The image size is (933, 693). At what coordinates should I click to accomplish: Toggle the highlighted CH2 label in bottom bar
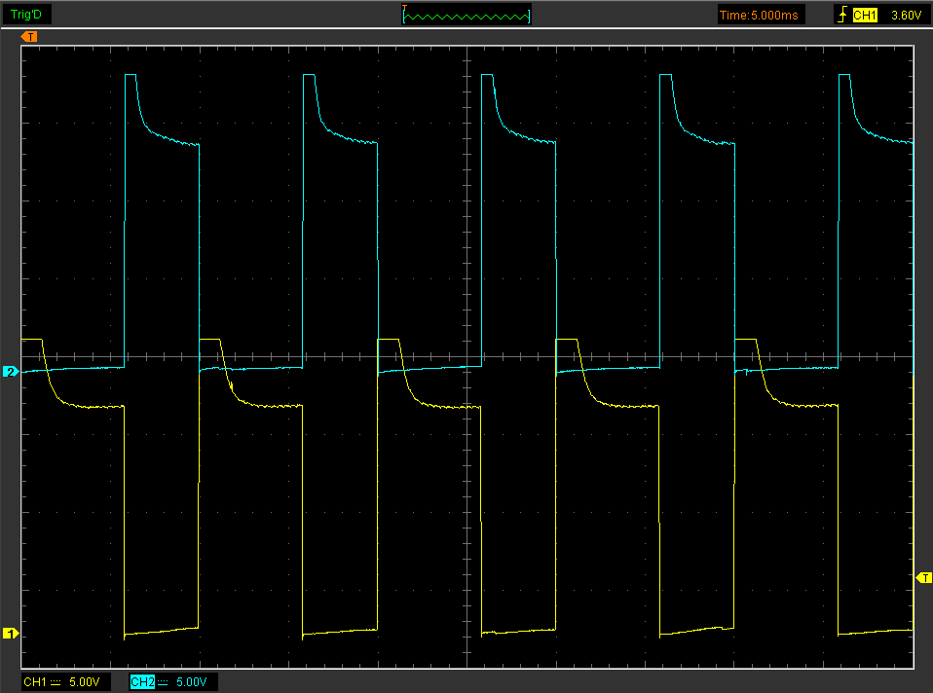click(x=141, y=682)
